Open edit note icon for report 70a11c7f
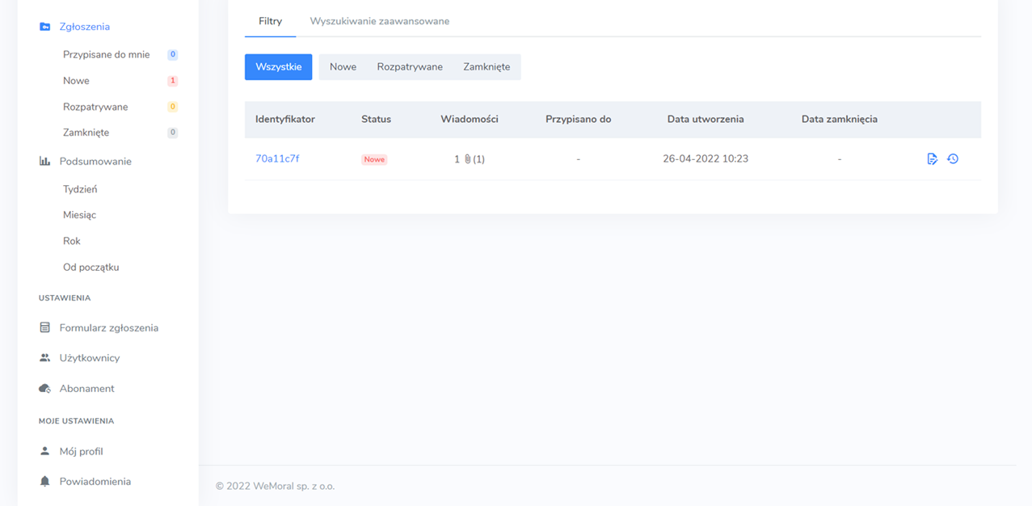Screen dimensions: 1032x506 click(x=933, y=159)
